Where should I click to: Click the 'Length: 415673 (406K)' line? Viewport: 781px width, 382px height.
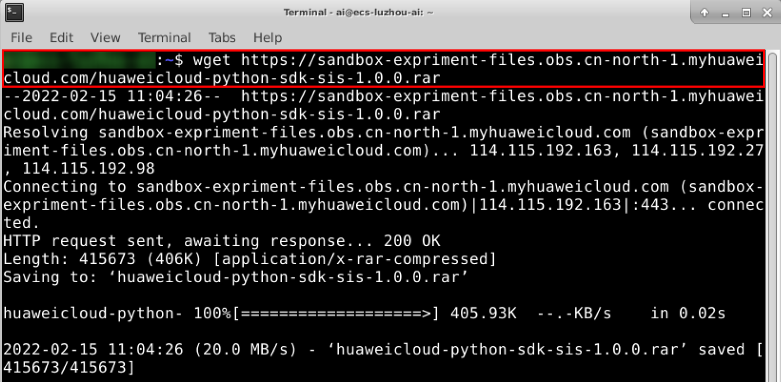click(x=250, y=259)
